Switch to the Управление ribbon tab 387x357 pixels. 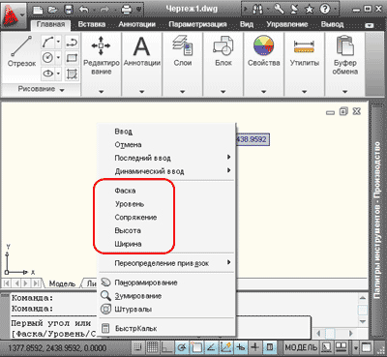(286, 24)
